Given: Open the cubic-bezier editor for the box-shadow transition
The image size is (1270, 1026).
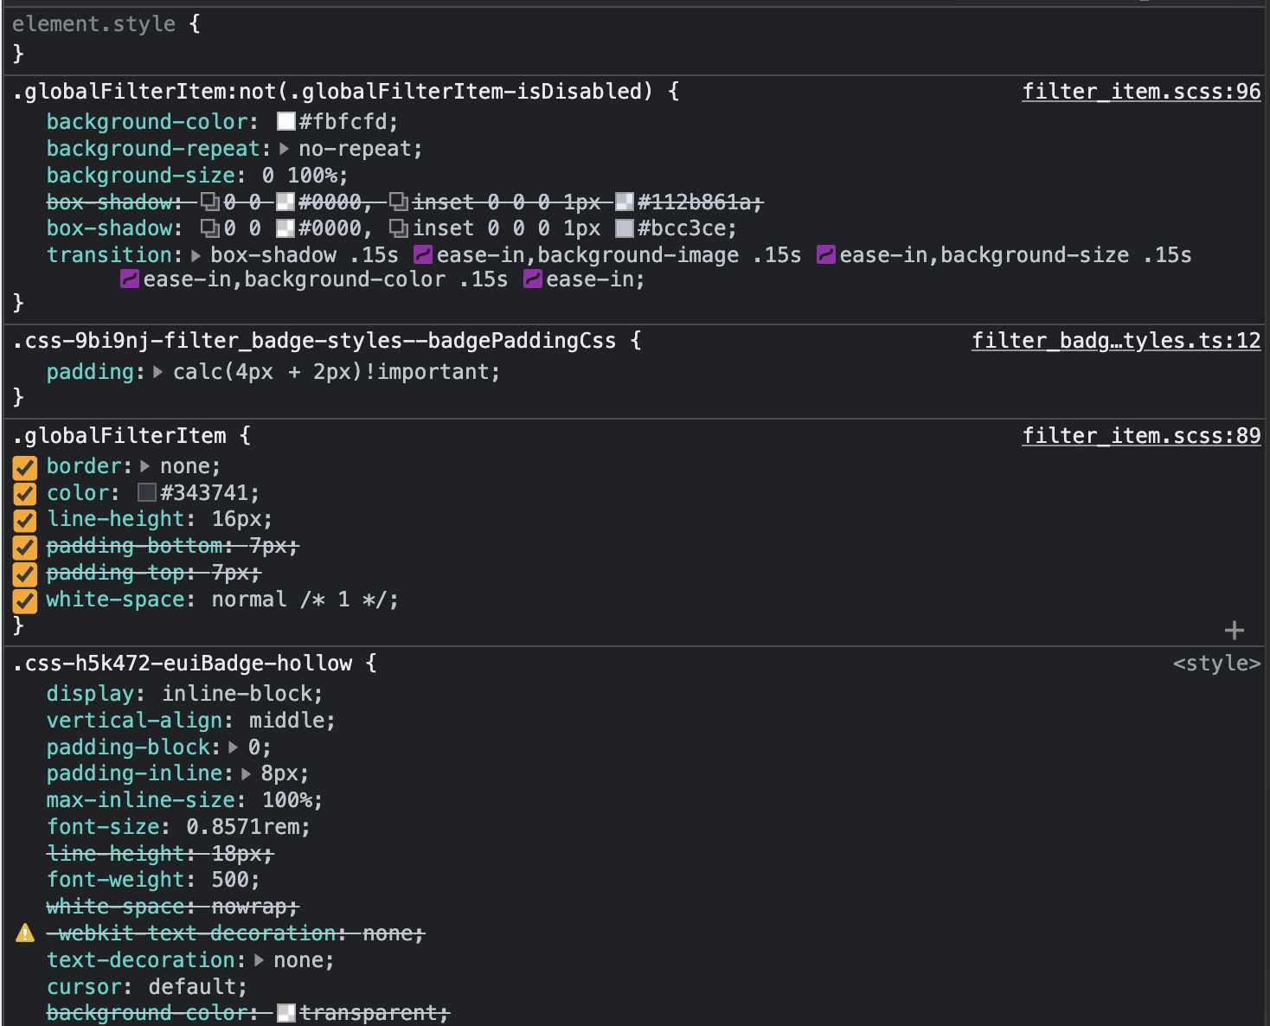Looking at the screenshot, I should (423, 255).
